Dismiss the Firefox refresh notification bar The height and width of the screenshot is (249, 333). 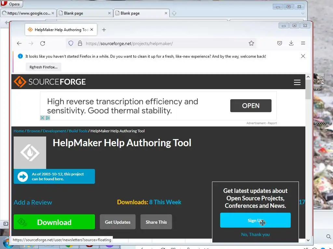[x=303, y=56]
